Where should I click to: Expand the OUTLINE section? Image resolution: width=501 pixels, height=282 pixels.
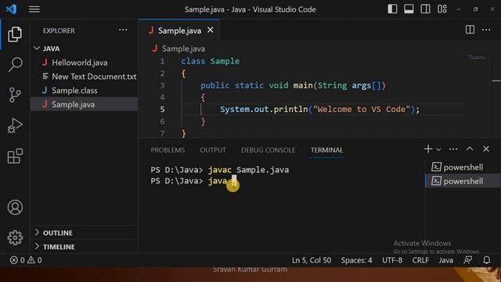tap(57, 233)
